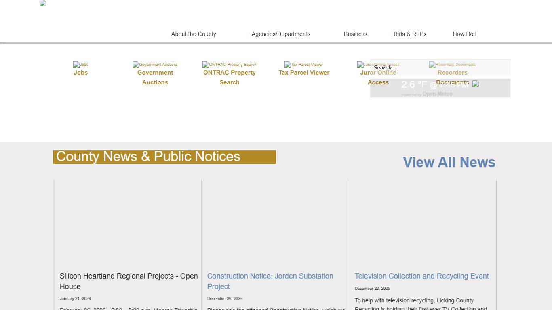Viewport: 552px width, 310px height.
Task: Click the Recorders Documents image icon
Action: click(452, 65)
